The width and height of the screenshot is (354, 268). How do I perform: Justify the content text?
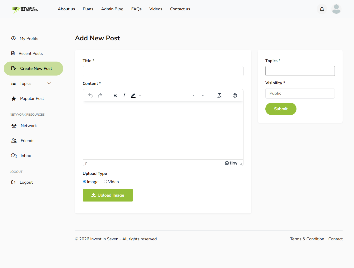pyautogui.click(x=180, y=95)
